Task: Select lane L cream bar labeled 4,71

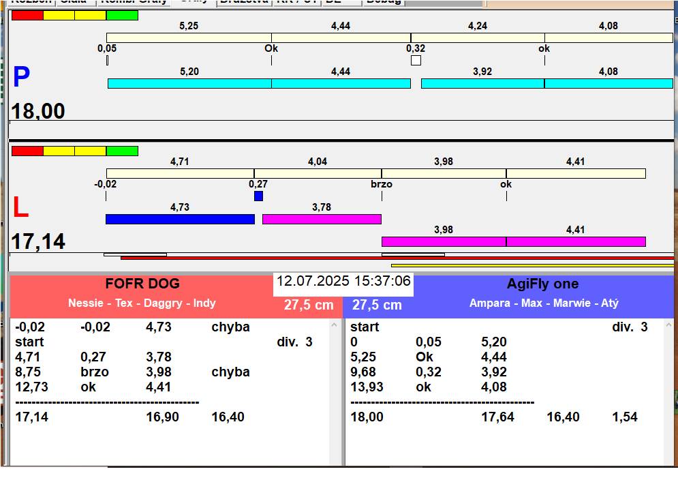Action: pyautogui.click(x=181, y=173)
